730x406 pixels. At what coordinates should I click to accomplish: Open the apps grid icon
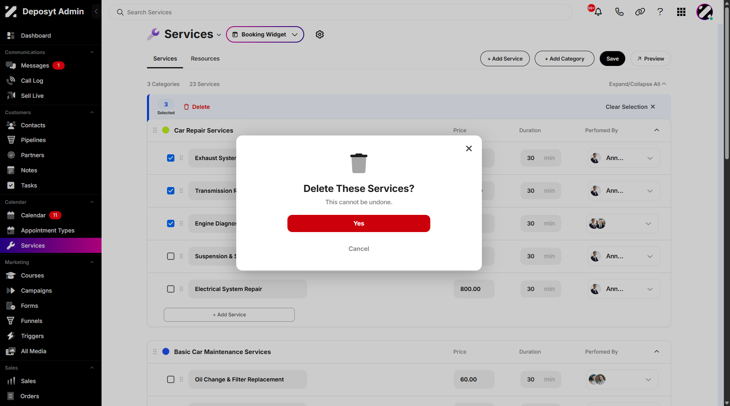tap(681, 12)
